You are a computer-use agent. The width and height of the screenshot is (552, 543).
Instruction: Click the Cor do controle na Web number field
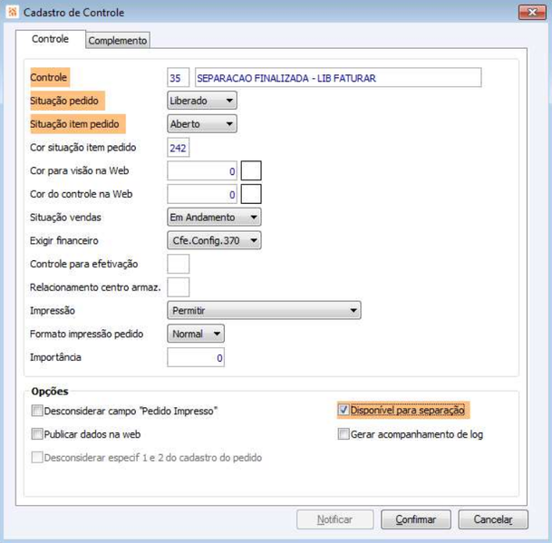pos(202,194)
